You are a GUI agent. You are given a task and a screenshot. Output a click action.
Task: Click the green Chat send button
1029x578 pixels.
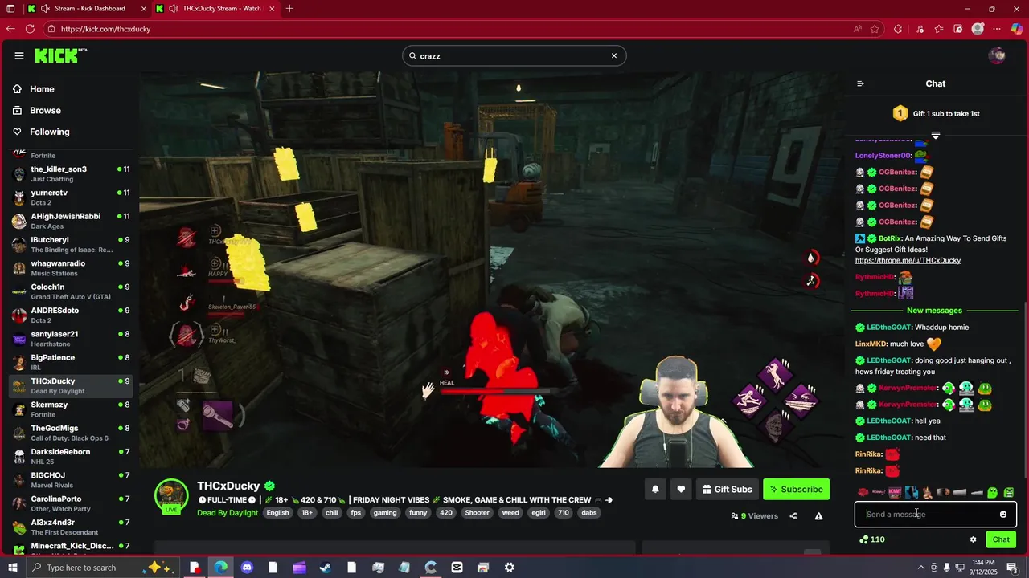tap(1001, 539)
